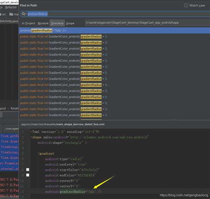210x199 pixels.
Task: Click the main folder icon in breadcrumb
Action: (11, 14)
